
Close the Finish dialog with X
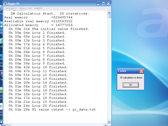click(141, 71)
